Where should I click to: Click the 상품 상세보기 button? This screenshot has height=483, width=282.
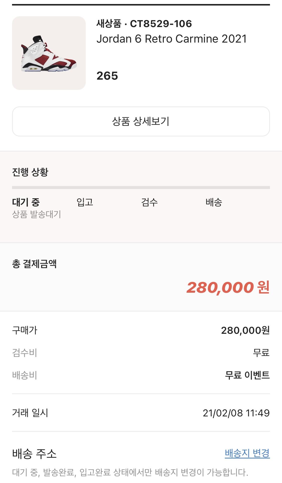[141, 121]
